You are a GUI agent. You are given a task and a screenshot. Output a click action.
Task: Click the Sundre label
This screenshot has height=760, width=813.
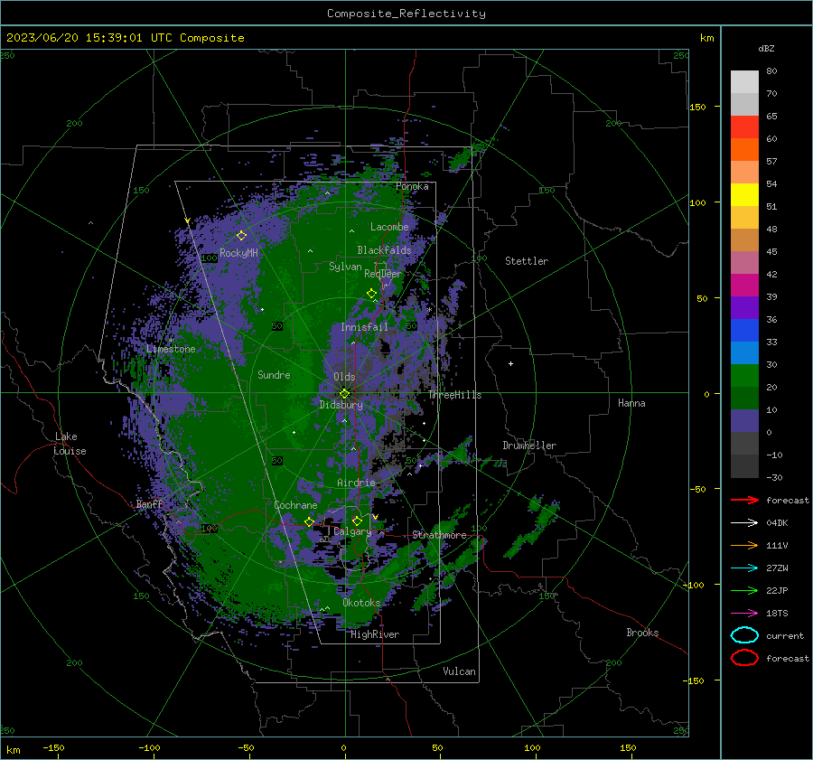pos(274,374)
